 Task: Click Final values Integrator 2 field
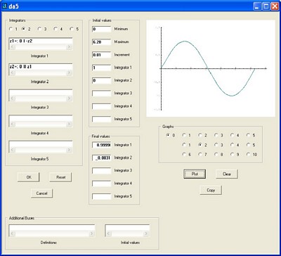click(102, 158)
